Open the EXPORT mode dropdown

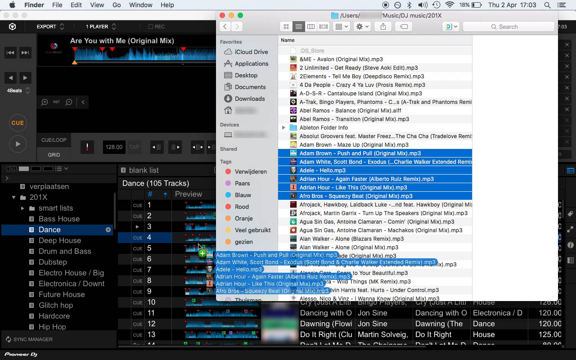50,27
